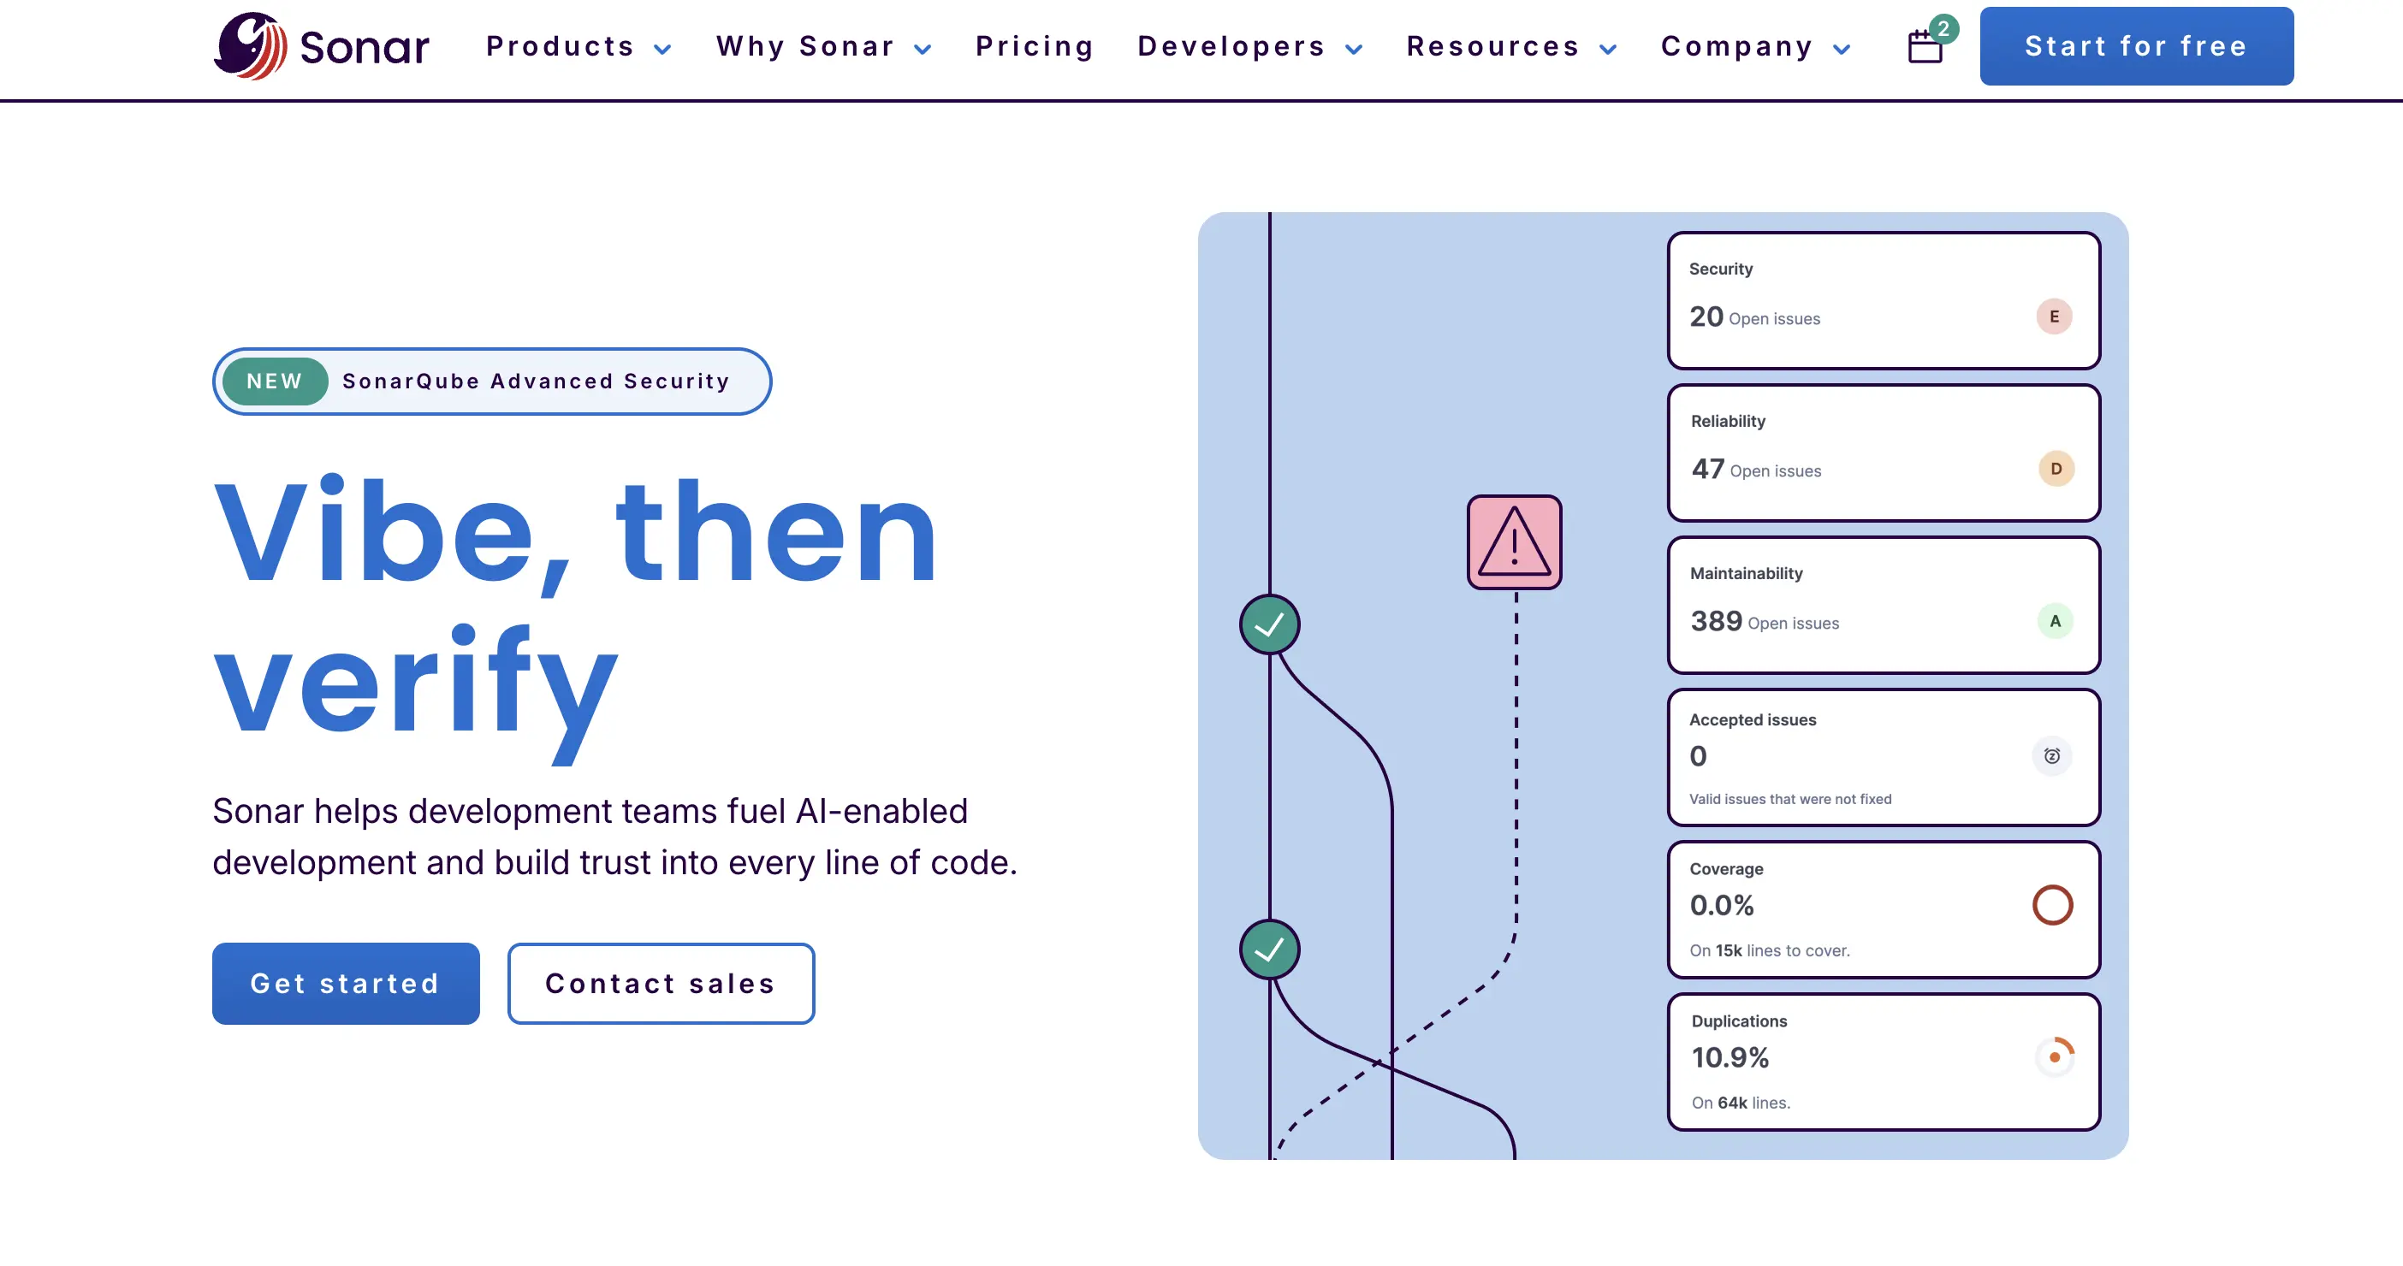Image resolution: width=2403 pixels, height=1266 pixels.
Task: Open the Pricing page
Action: (1035, 46)
